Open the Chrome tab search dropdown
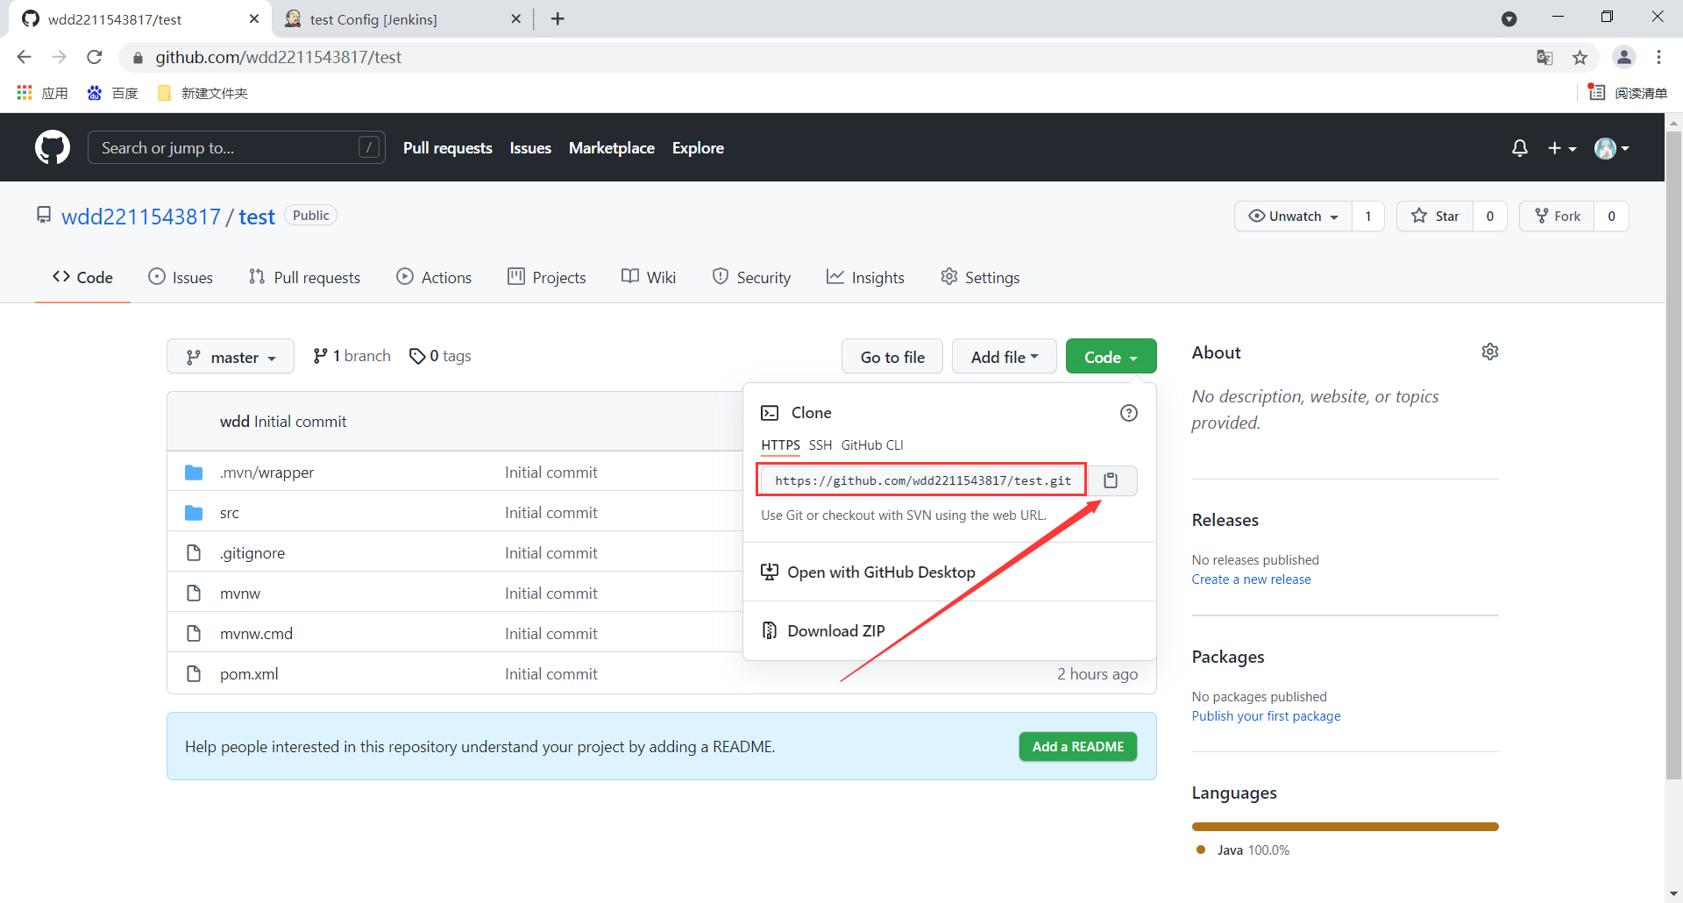The image size is (1683, 903). pos(1509,18)
